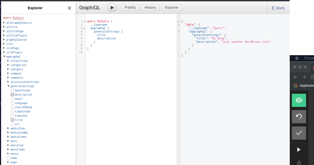Image resolution: width=314 pixels, height=165 pixels.
Task: Click the white play triangle in dark side panel
Action: tap(299, 150)
